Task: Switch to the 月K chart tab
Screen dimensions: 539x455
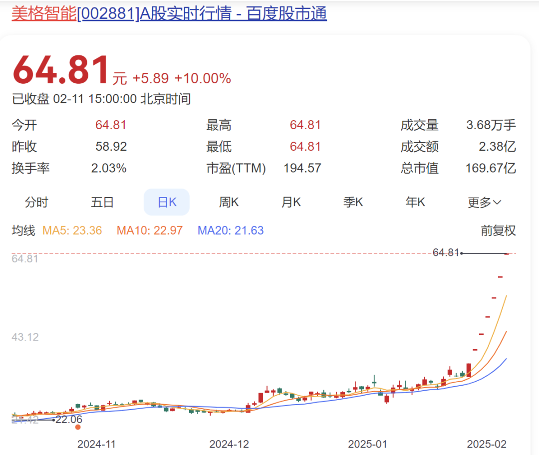Action: pyautogui.click(x=291, y=202)
